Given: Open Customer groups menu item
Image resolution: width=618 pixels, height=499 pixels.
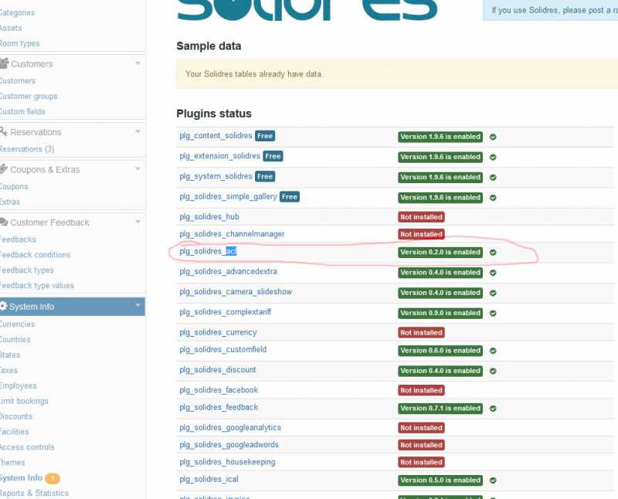Looking at the screenshot, I should click(29, 97).
